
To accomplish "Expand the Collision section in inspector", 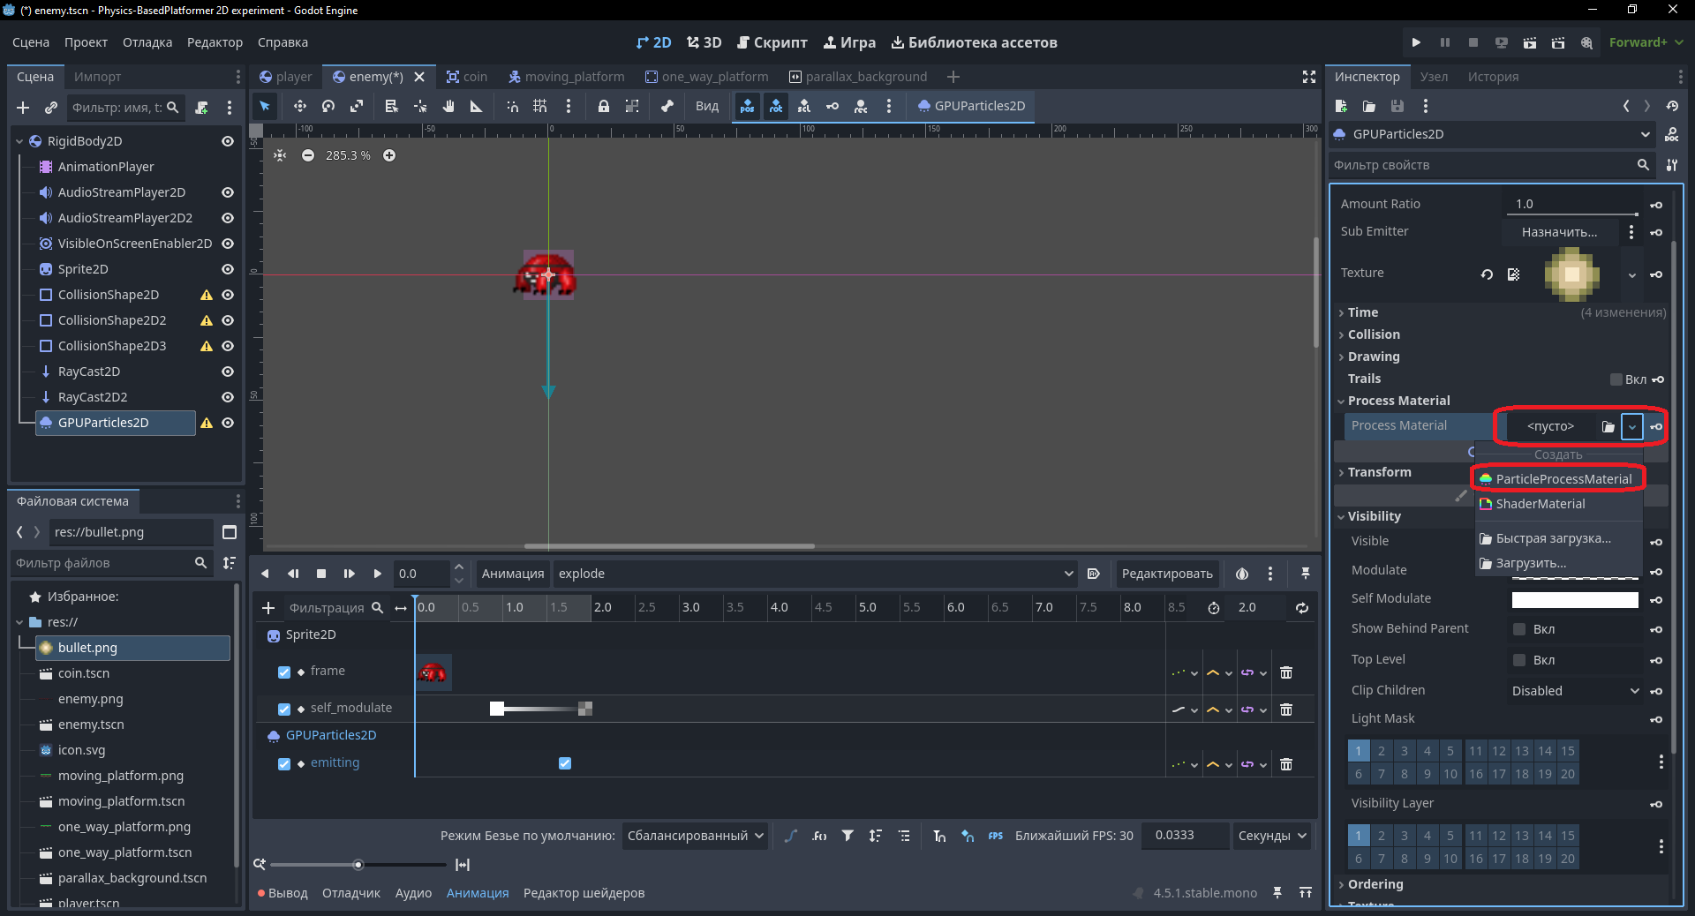I will click(x=1374, y=334).
